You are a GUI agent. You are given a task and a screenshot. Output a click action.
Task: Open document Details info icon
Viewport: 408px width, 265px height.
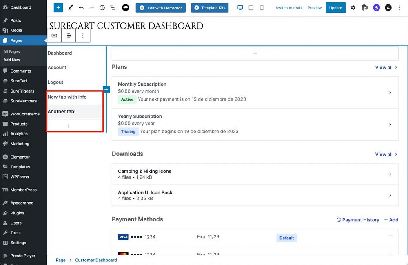(102, 8)
